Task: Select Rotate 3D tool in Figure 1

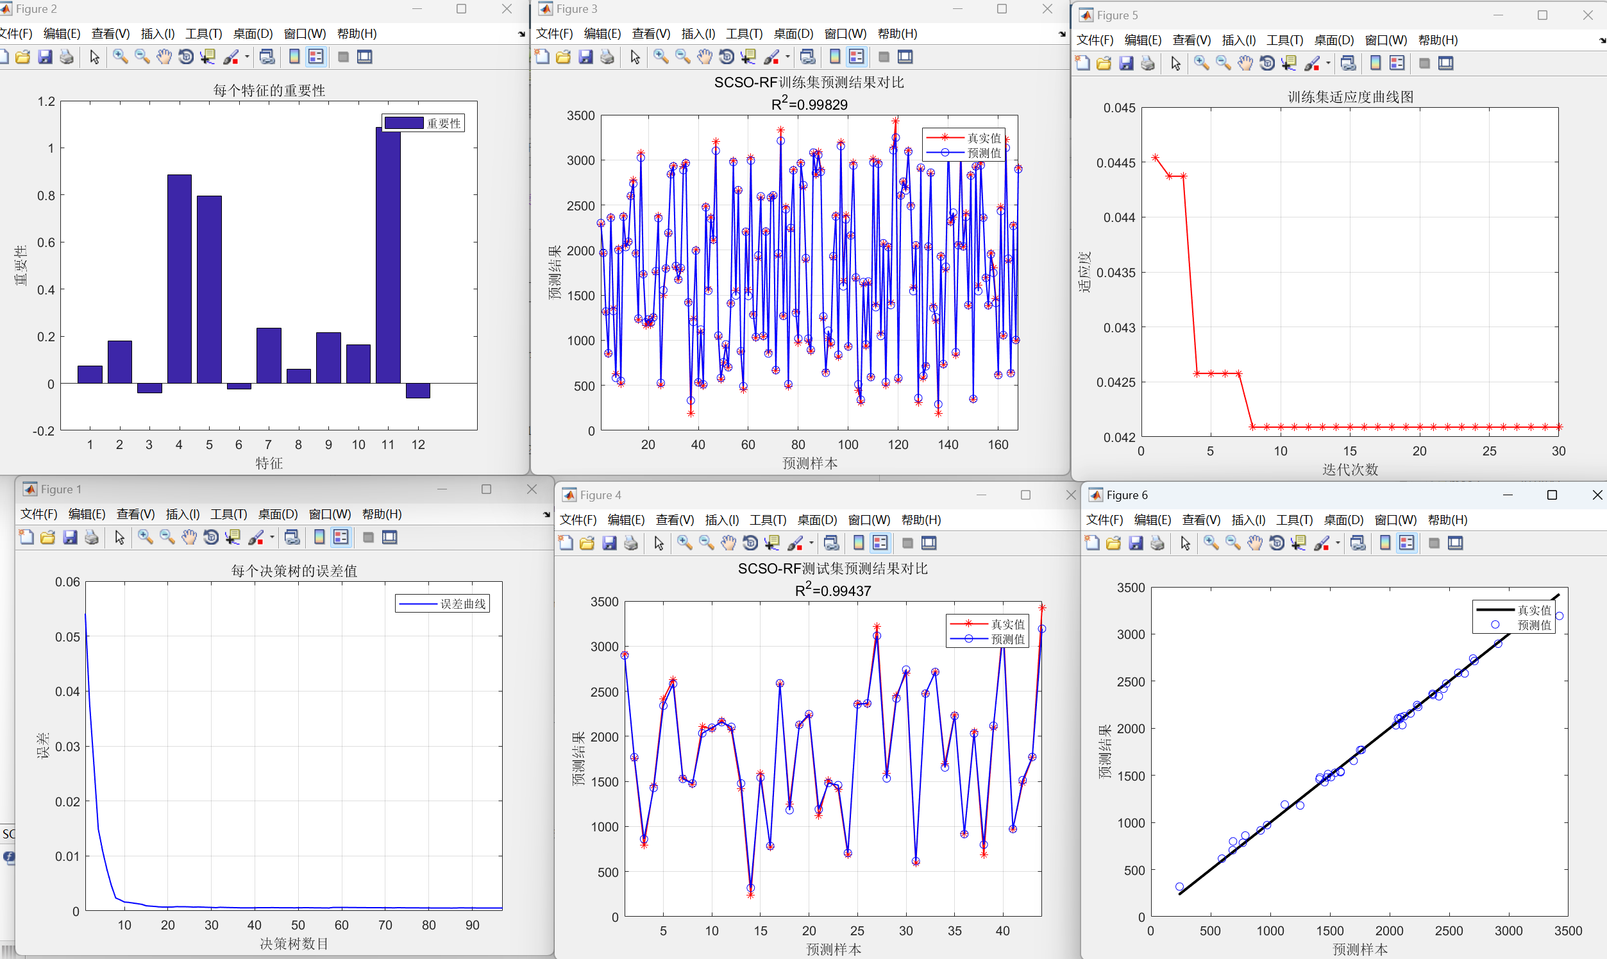Action: tap(211, 537)
